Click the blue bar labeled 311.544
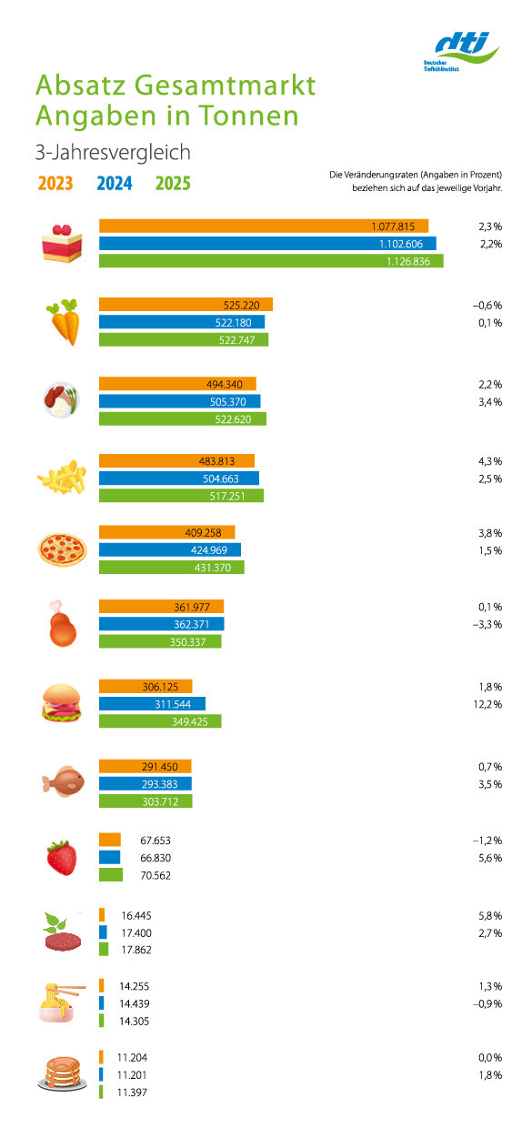 click(152, 703)
